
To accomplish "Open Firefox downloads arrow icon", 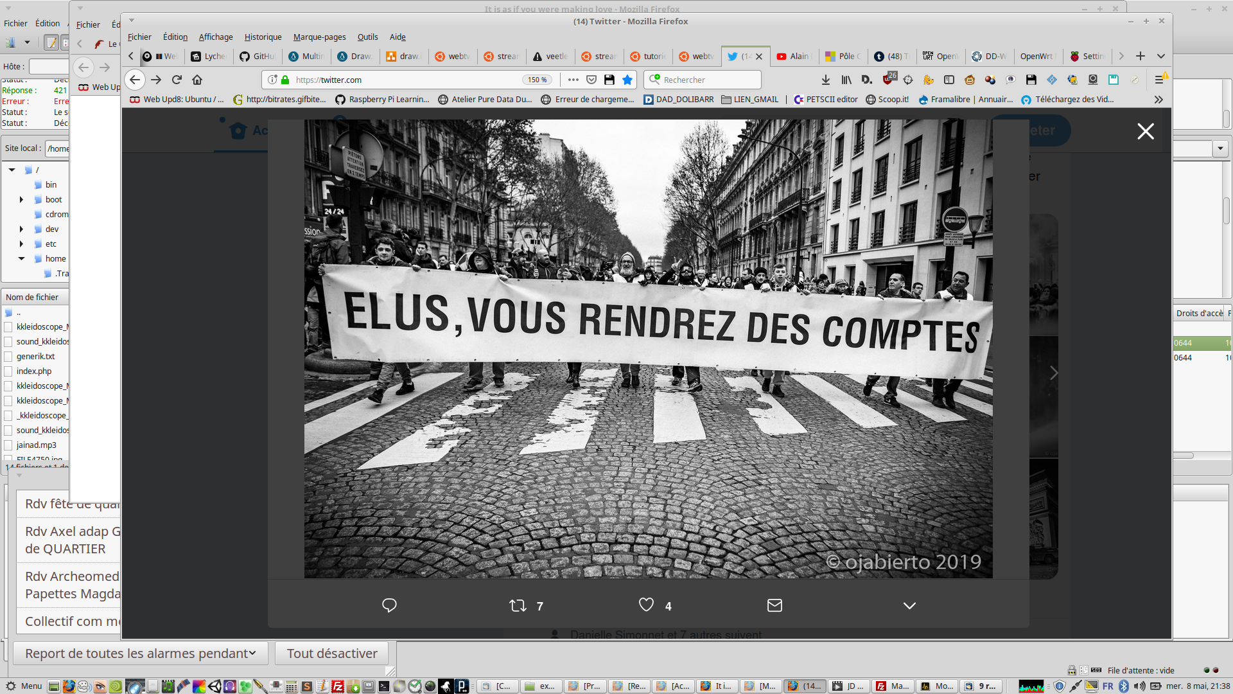I will [x=826, y=80].
